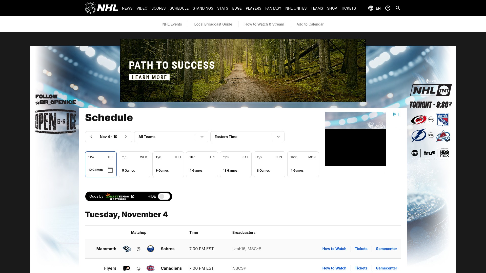Click the forest Path to Success banner

coord(243,70)
